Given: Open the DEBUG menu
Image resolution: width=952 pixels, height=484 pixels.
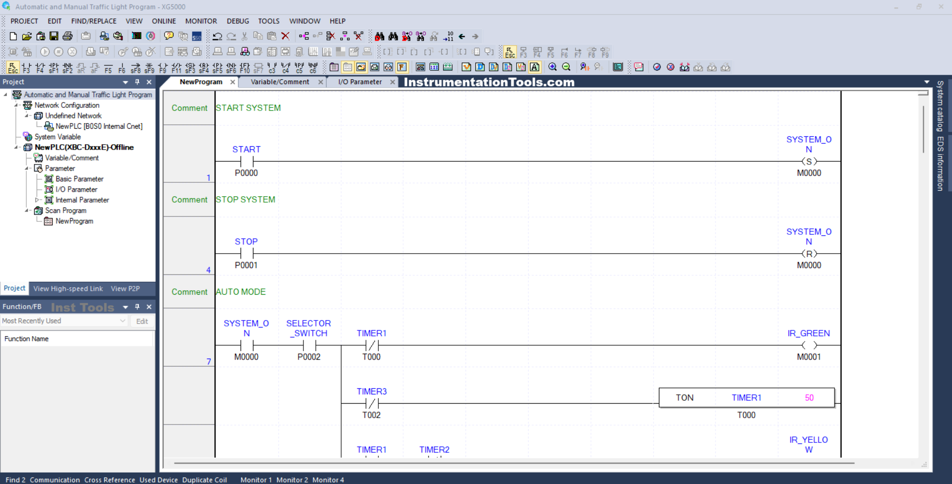Looking at the screenshot, I should point(238,21).
